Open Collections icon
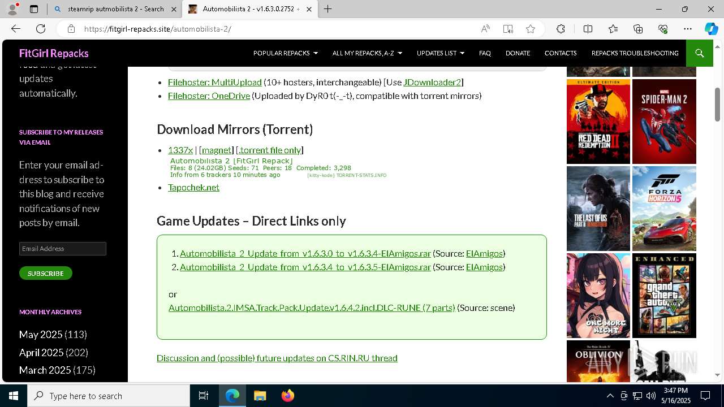The height and width of the screenshot is (407, 724). 638,29
